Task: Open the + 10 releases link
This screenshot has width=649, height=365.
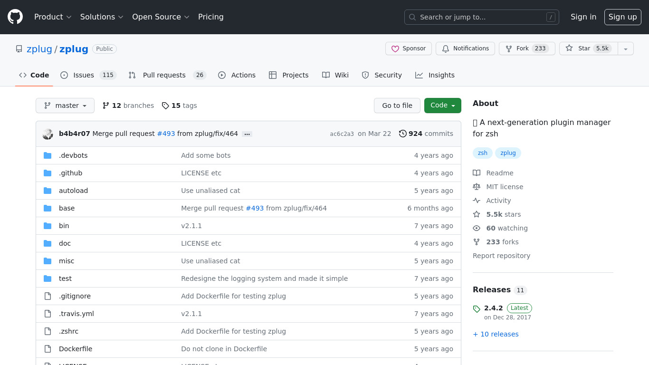Action: coord(496,334)
